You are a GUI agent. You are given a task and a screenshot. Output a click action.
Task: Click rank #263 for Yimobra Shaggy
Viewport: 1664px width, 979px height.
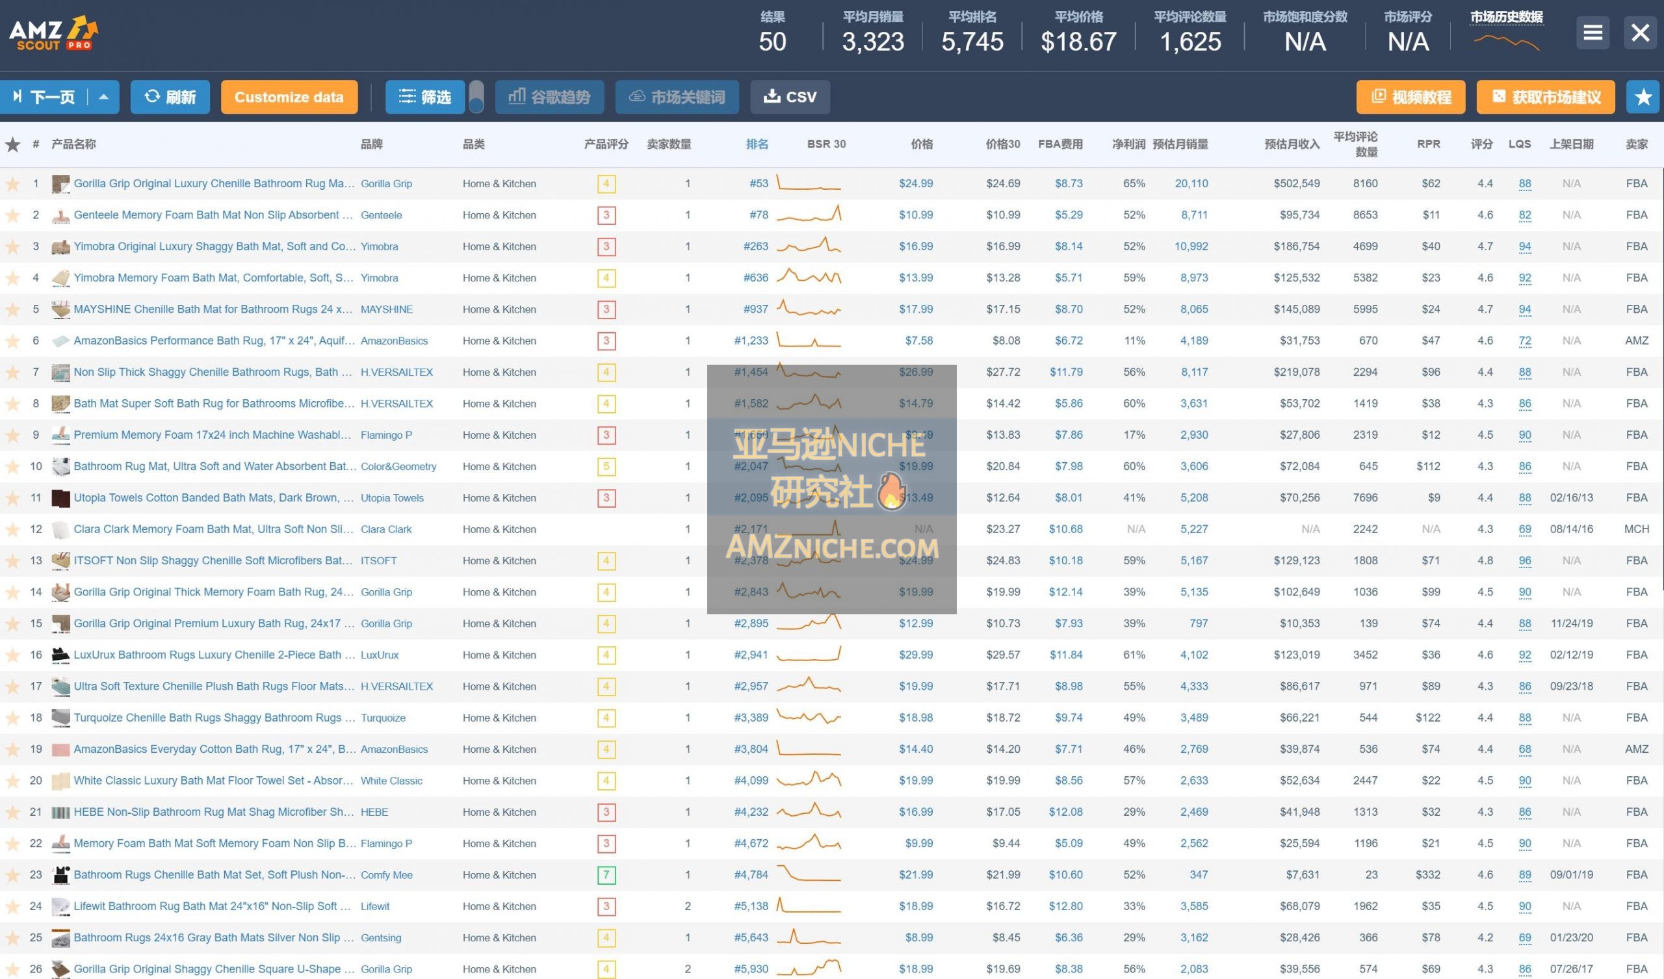pos(755,246)
